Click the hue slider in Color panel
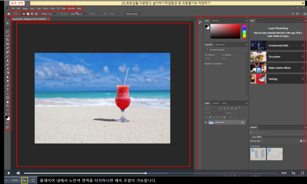 (x=244, y=31)
